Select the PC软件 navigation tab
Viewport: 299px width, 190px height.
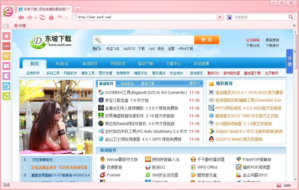tap(62, 64)
